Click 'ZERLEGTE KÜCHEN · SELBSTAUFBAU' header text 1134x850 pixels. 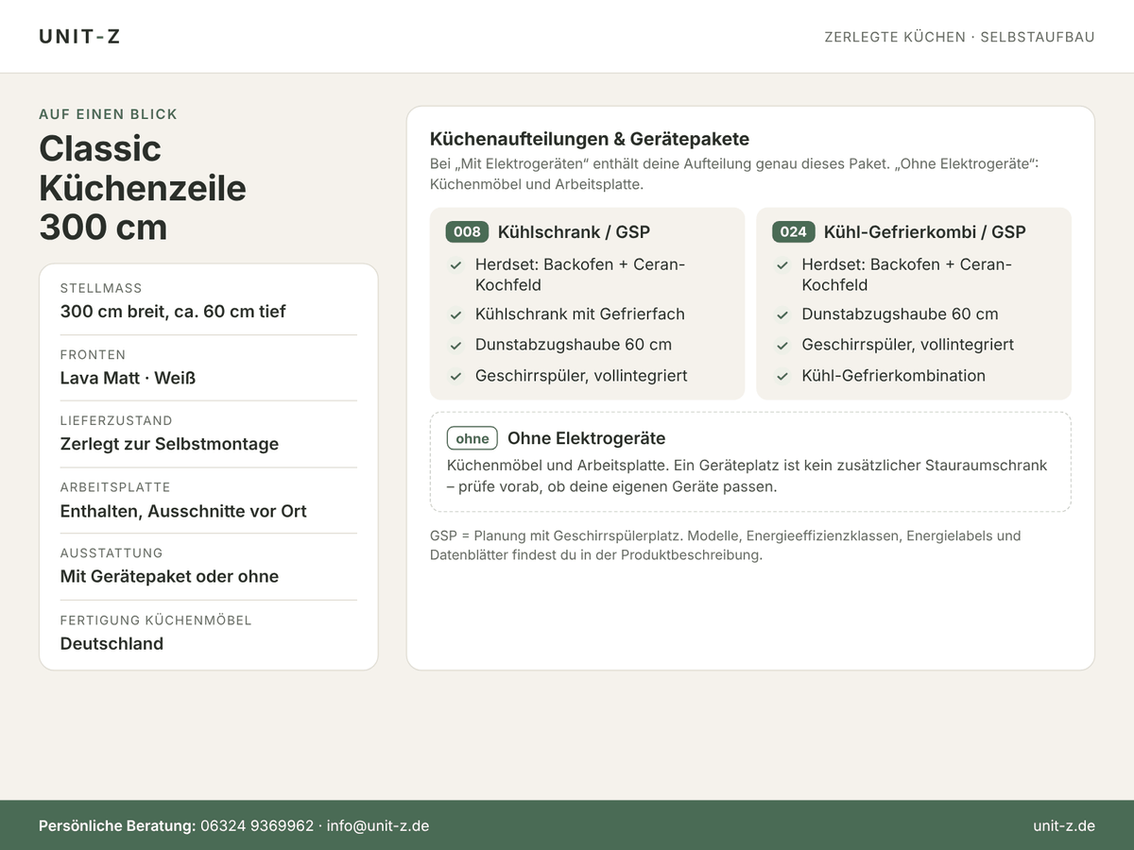point(959,37)
